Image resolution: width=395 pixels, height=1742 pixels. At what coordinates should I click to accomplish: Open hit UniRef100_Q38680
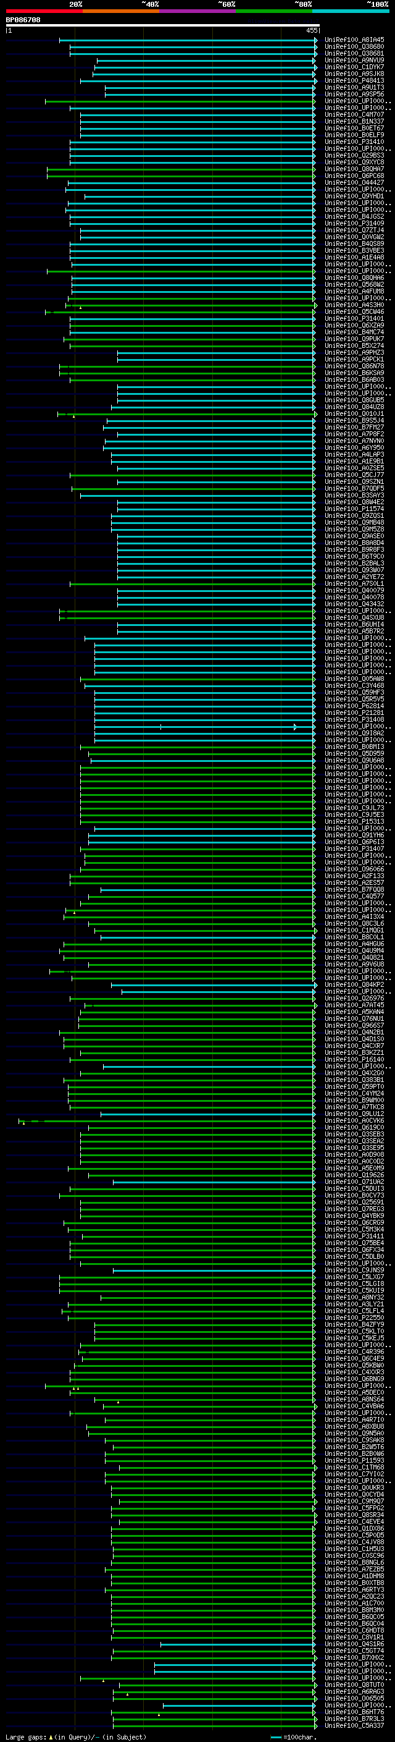pyautogui.click(x=354, y=47)
